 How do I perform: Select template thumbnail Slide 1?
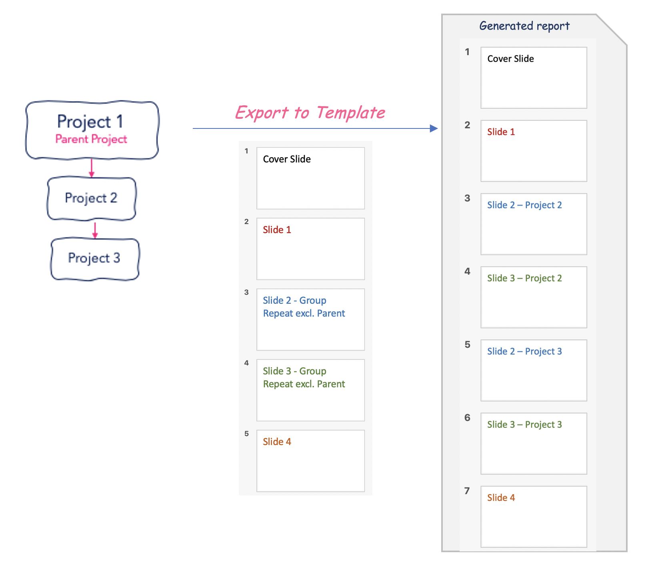point(310,249)
